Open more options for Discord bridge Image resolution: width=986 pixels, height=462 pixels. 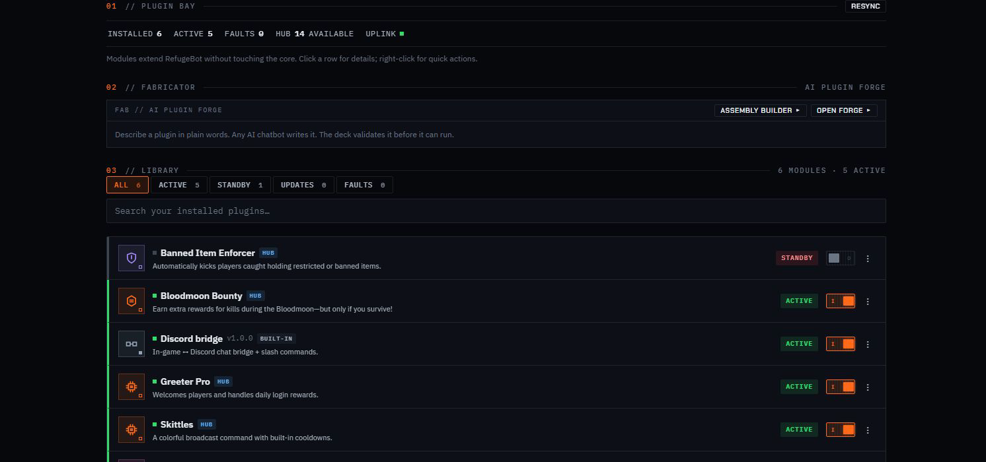[868, 344]
